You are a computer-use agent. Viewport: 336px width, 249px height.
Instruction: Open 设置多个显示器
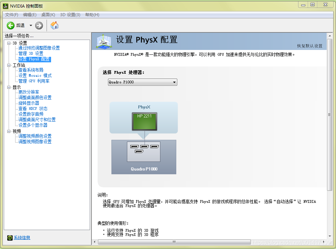coord(33,125)
